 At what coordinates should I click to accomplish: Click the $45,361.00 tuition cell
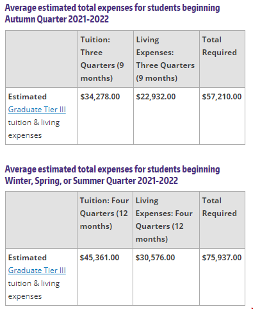click(x=105, y=277)
